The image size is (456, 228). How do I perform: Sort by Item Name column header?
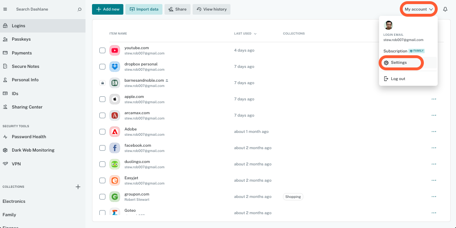click(118, 34)
